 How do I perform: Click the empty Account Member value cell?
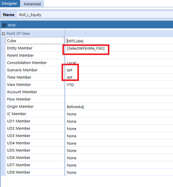click(119, 92)
